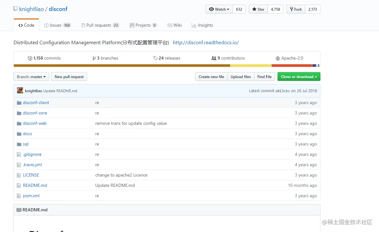Click the file icon for LICENSE
379x232 pixels.
19,175
